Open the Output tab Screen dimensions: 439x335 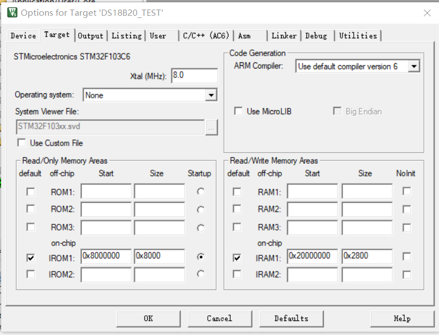[x=90, y=36]
